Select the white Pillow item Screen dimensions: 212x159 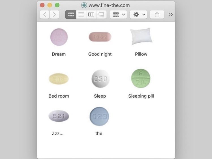pyautogui.click(x=141, y=36)
